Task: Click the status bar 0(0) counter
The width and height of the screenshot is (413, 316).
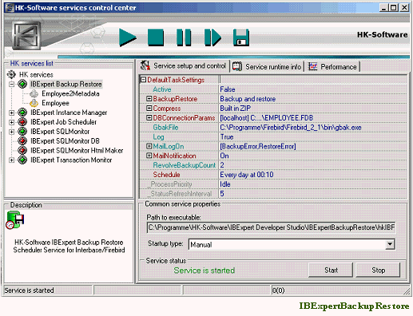Action: pyautogui.click(x=278, y=290)
